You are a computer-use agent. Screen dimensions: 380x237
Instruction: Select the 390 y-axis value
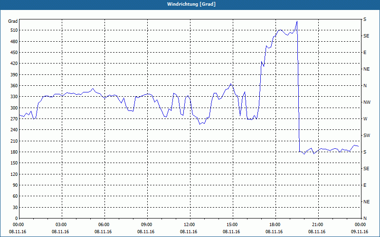[14, 74]
